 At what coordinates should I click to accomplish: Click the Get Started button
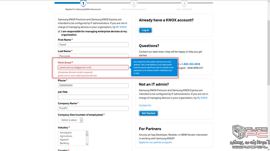click(148, 113)
